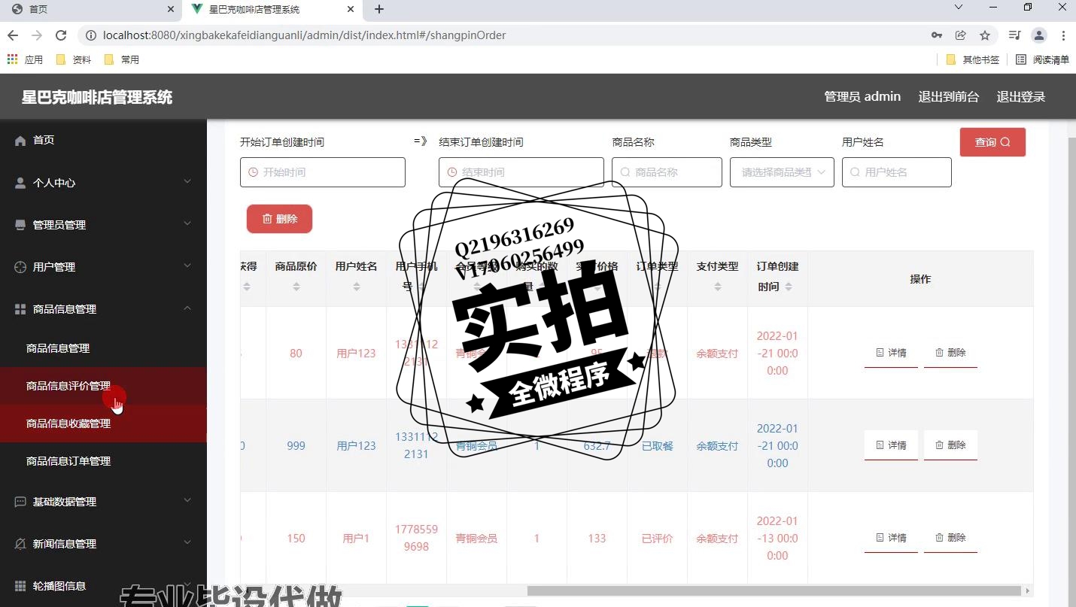Sort by 订单创建时间 column arrows

[789, 287]
